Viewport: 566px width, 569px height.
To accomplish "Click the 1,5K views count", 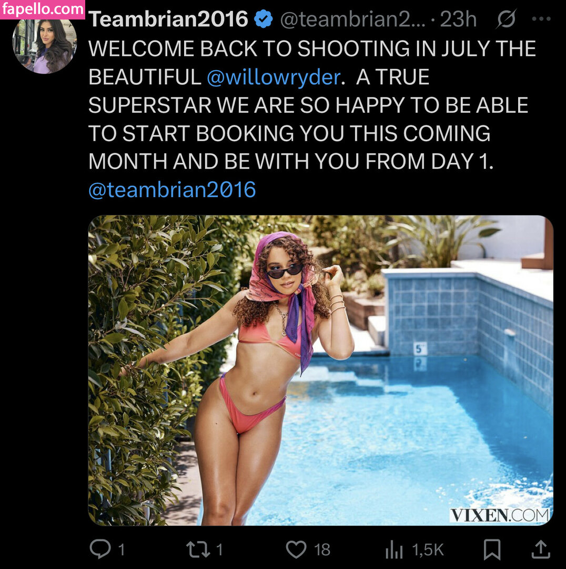I will [x=428, y=550].
